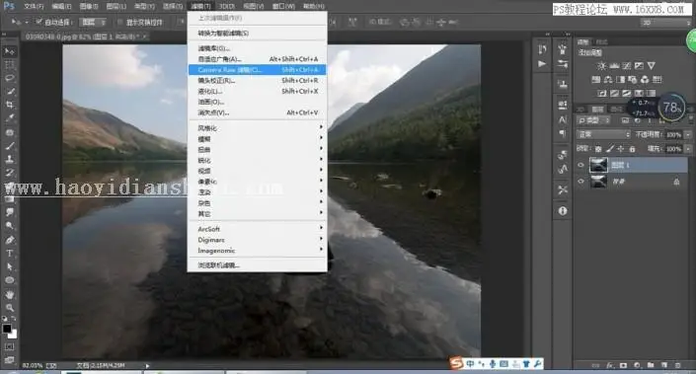
Task: Select the Spot Healing Brush tool
Action: coord(9,132)
